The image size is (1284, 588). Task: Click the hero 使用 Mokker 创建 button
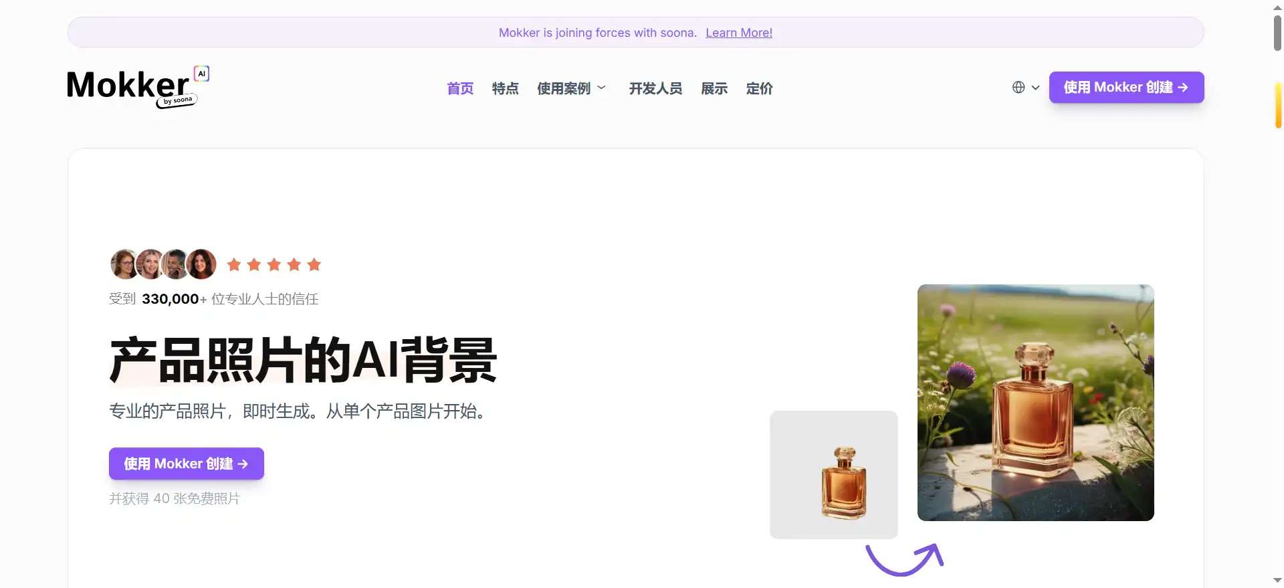point(187,464)
